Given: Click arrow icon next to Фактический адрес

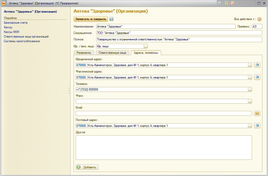Looking at the screenshot, I should point(257,77).
